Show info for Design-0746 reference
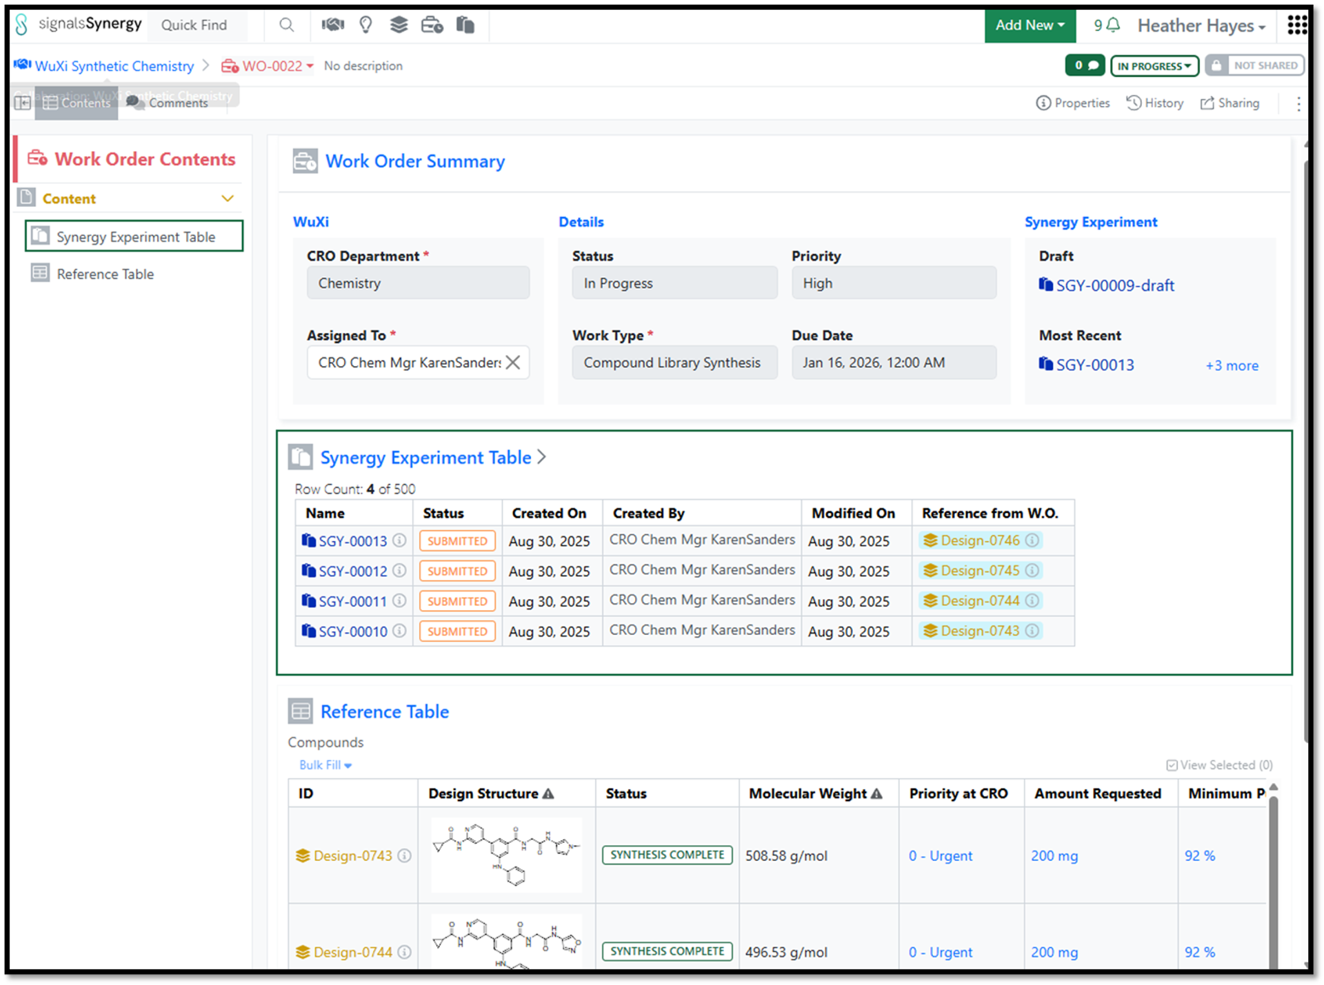This screenshot has height=985, width=1324. click(1032, 540)
